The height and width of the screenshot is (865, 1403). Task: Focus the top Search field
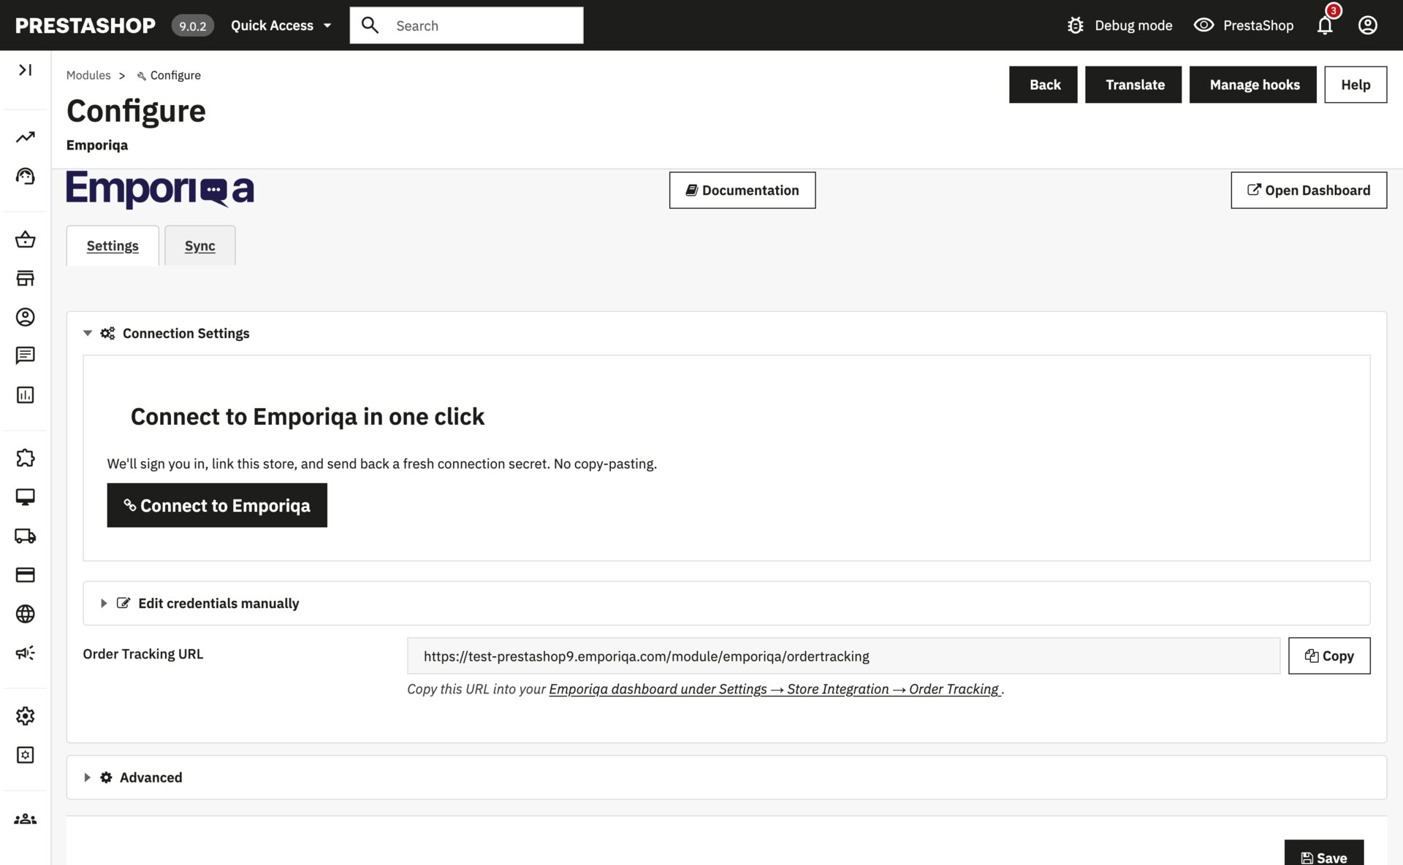click(x=466, y=26)
